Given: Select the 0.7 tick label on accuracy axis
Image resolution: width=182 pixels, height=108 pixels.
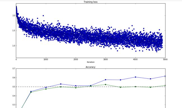Looking at the screenshot, I should (14, 68).
